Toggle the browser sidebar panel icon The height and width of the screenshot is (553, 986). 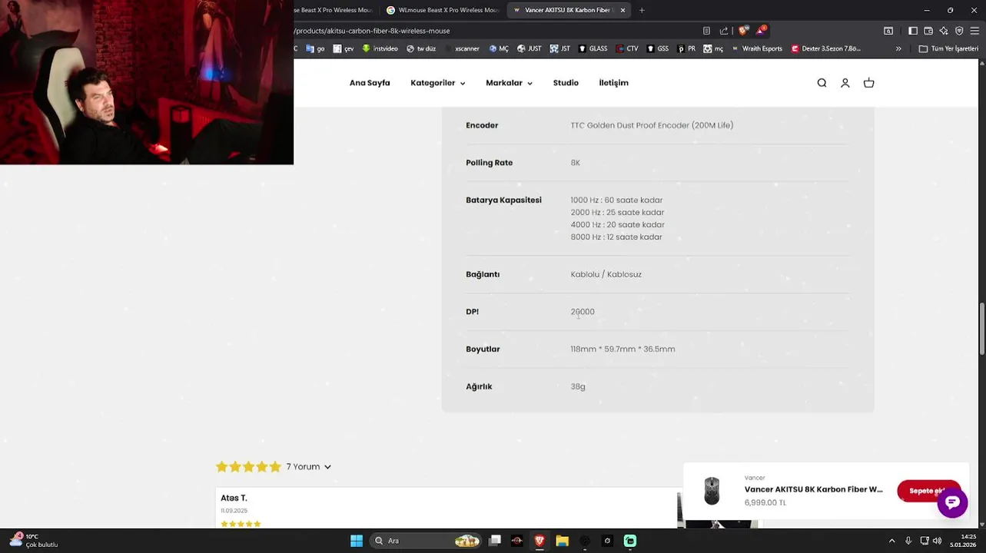(x=913, y=31)
